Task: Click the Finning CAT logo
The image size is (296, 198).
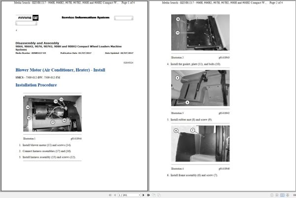Action: (27, 18)
